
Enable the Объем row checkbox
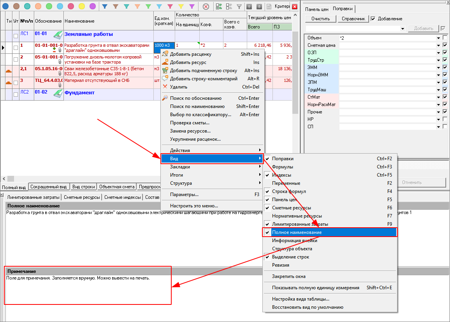click(x=445, y=38)
